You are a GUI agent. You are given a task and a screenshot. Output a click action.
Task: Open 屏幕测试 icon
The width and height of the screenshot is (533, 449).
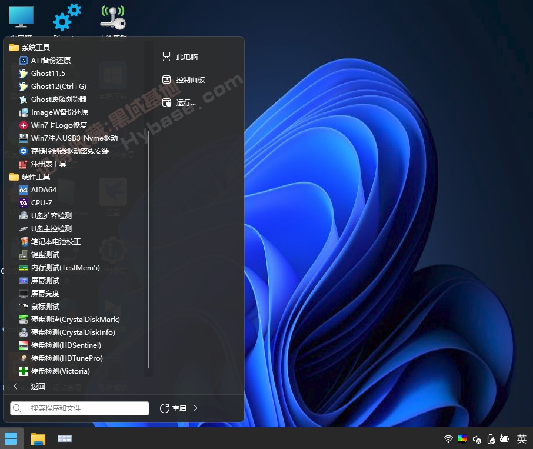tap(23, 281)
